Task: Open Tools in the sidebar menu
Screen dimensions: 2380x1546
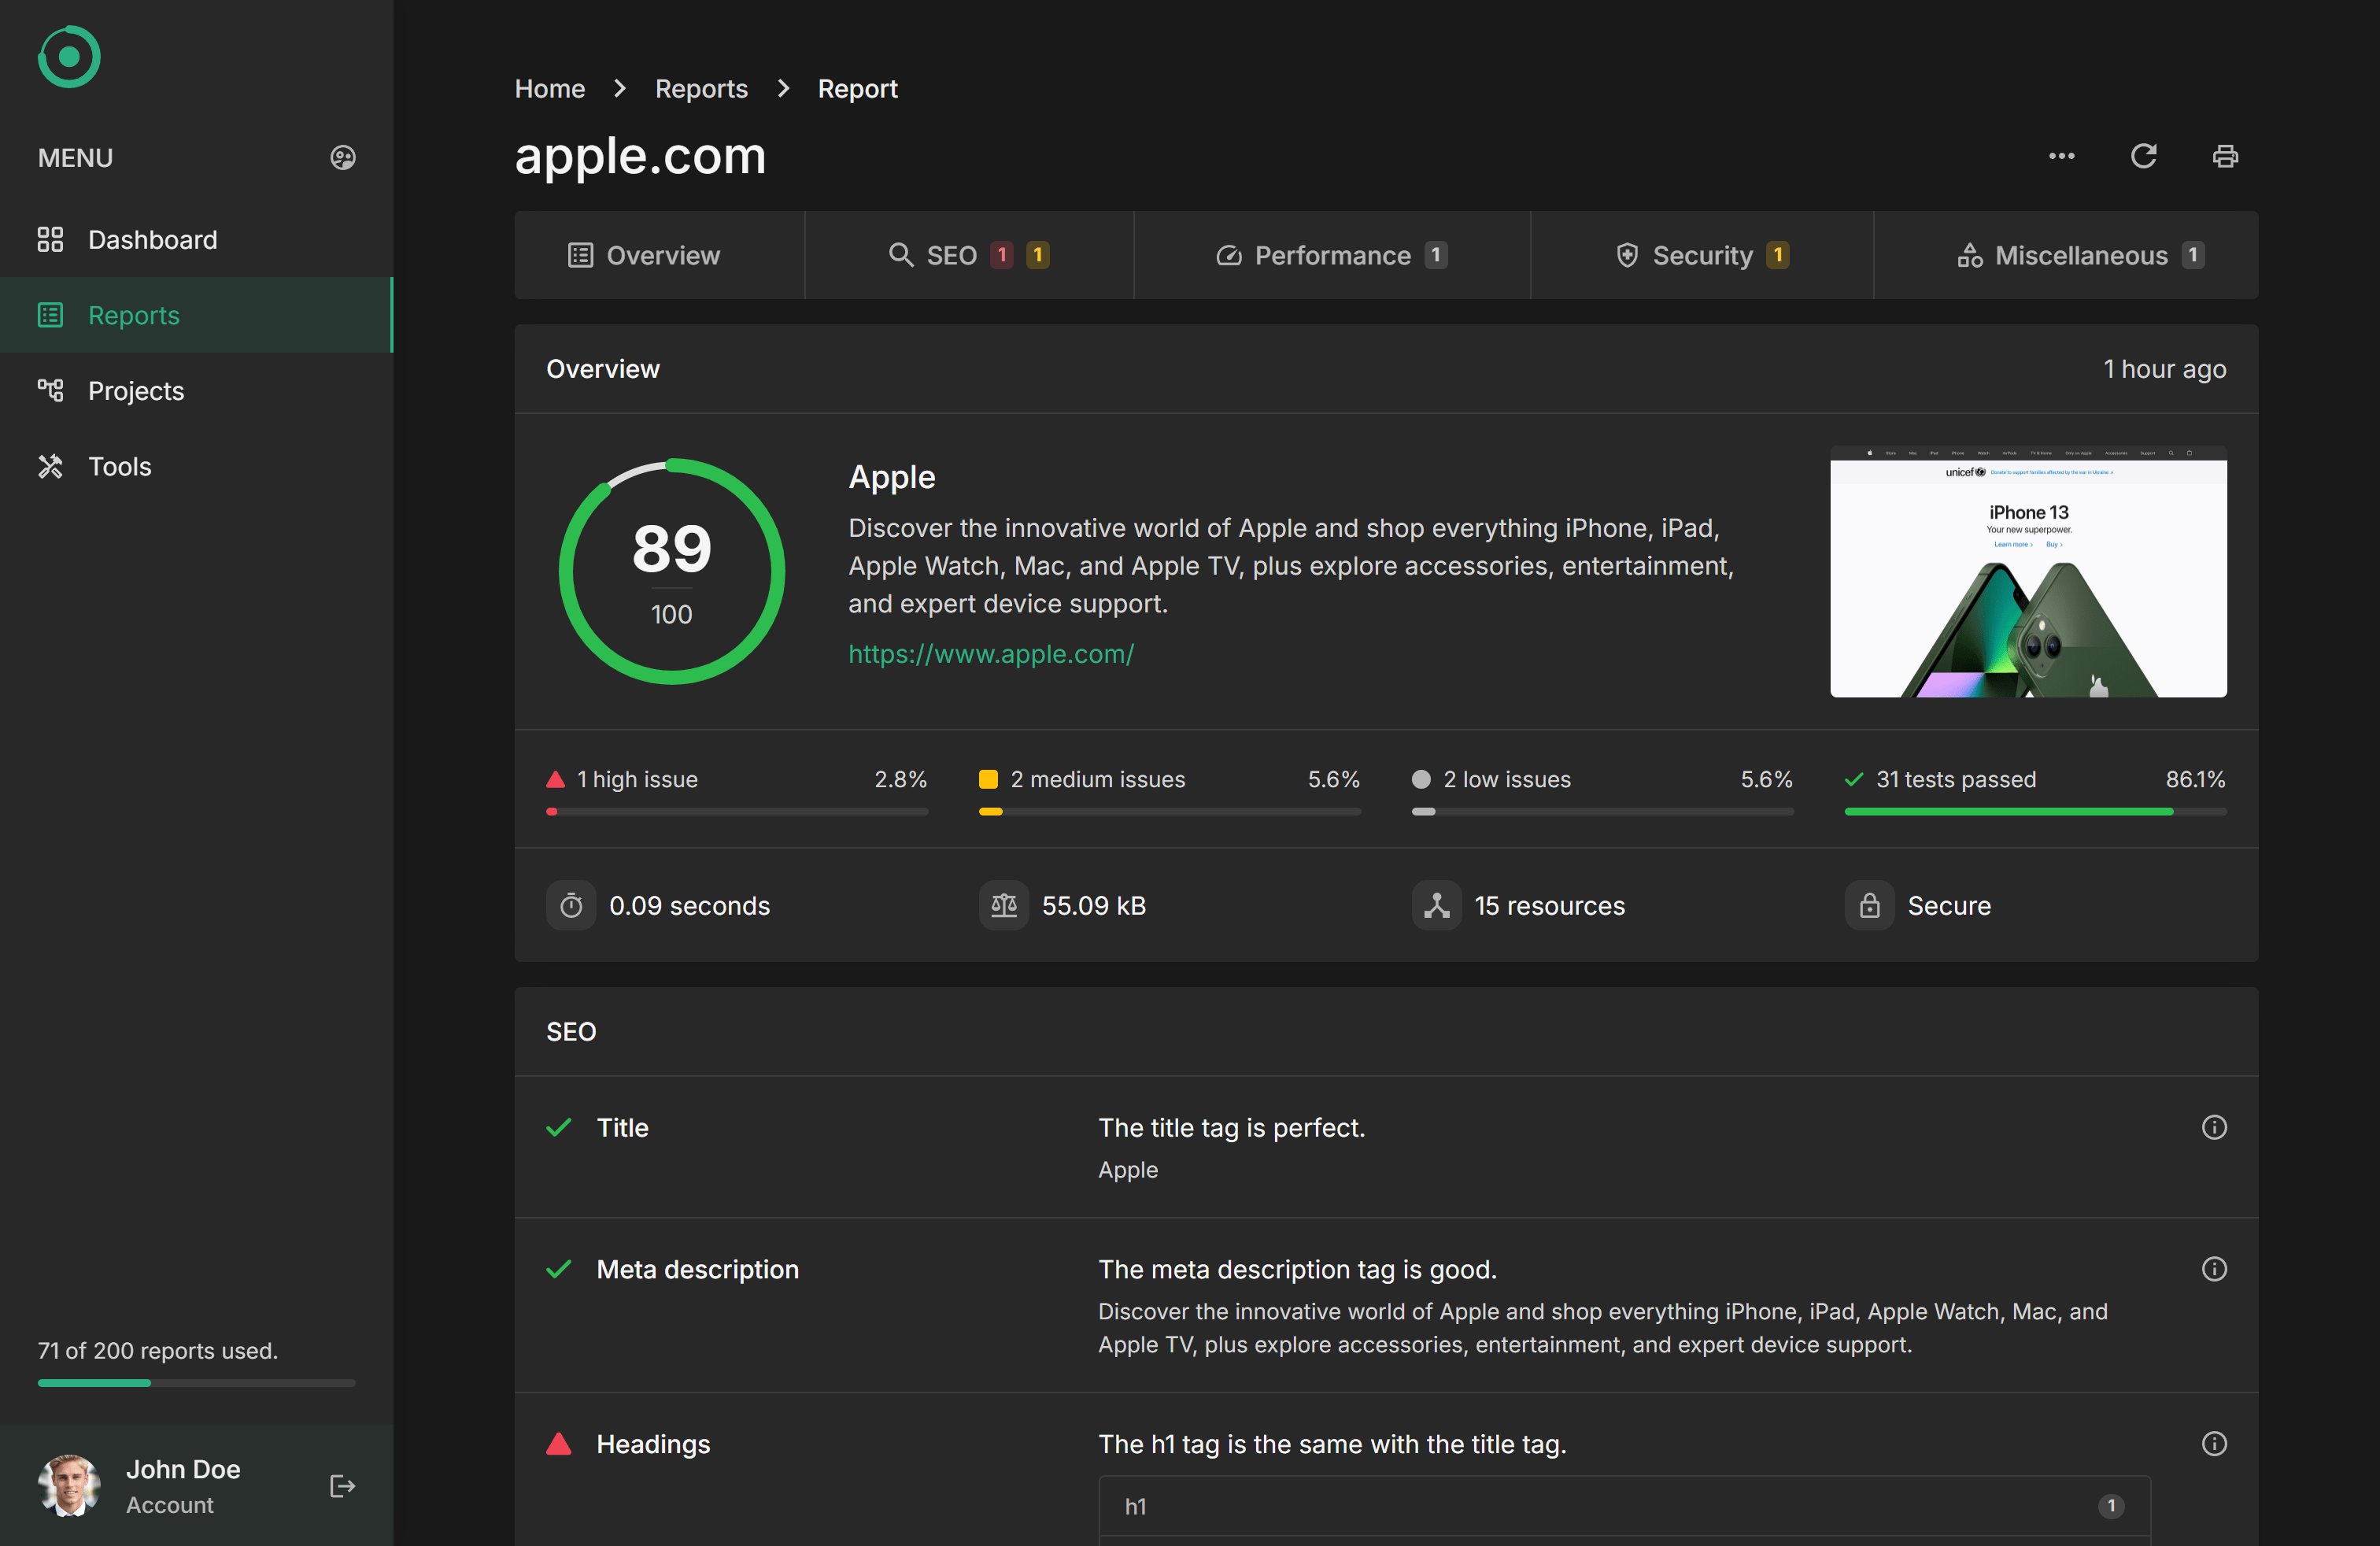Action: (x=119, y=467)
